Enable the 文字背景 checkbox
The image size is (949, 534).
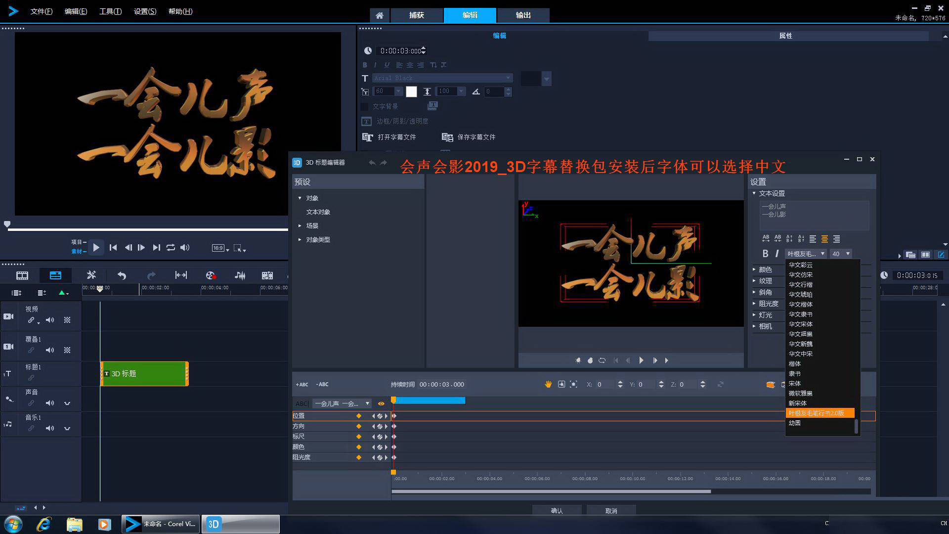point(365,106)
